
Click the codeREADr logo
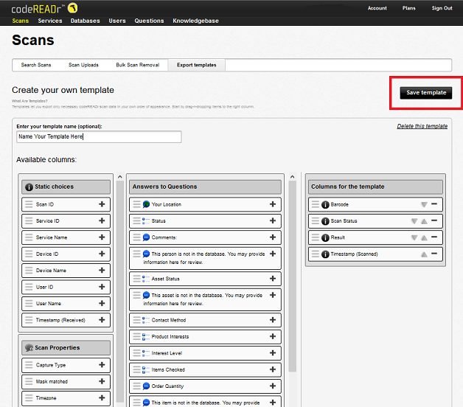[44, 9]
